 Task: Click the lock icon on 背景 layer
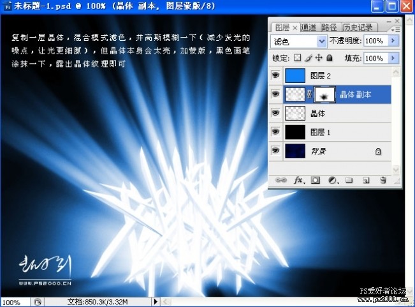click(x=378, y=151)
